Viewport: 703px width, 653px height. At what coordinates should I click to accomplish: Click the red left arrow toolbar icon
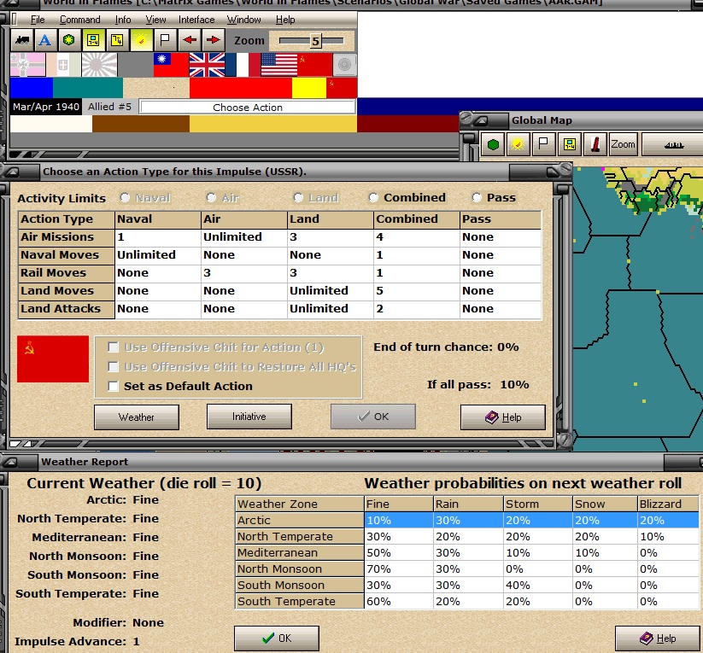(189, 40)
